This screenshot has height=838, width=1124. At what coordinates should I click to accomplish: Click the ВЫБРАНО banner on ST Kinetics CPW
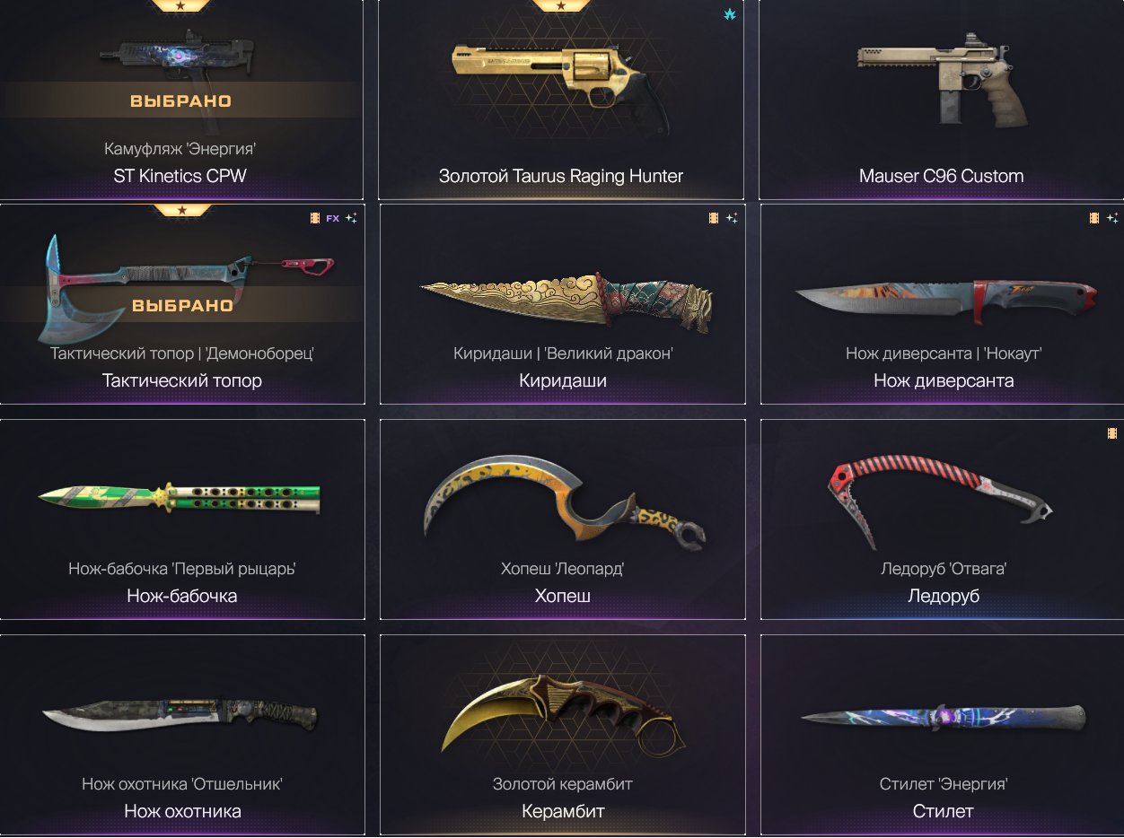(x=181, y=100)
